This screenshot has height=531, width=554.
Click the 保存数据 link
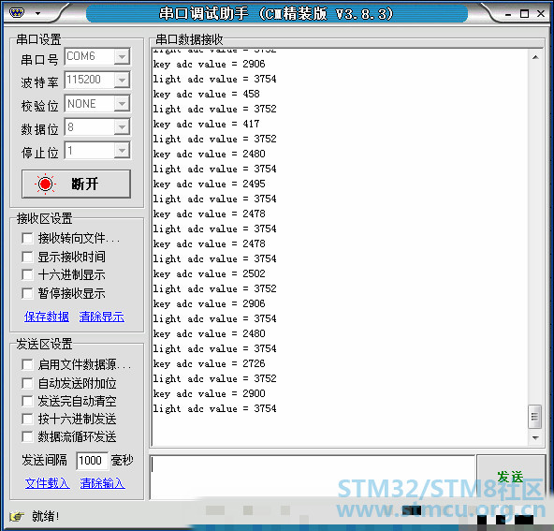[47, 317]
